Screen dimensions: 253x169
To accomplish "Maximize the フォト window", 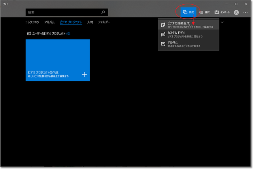I will pos(236,4).
